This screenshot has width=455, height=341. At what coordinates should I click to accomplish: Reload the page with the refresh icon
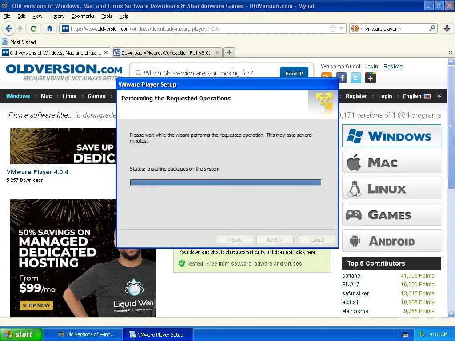click(x=33, y=28)
